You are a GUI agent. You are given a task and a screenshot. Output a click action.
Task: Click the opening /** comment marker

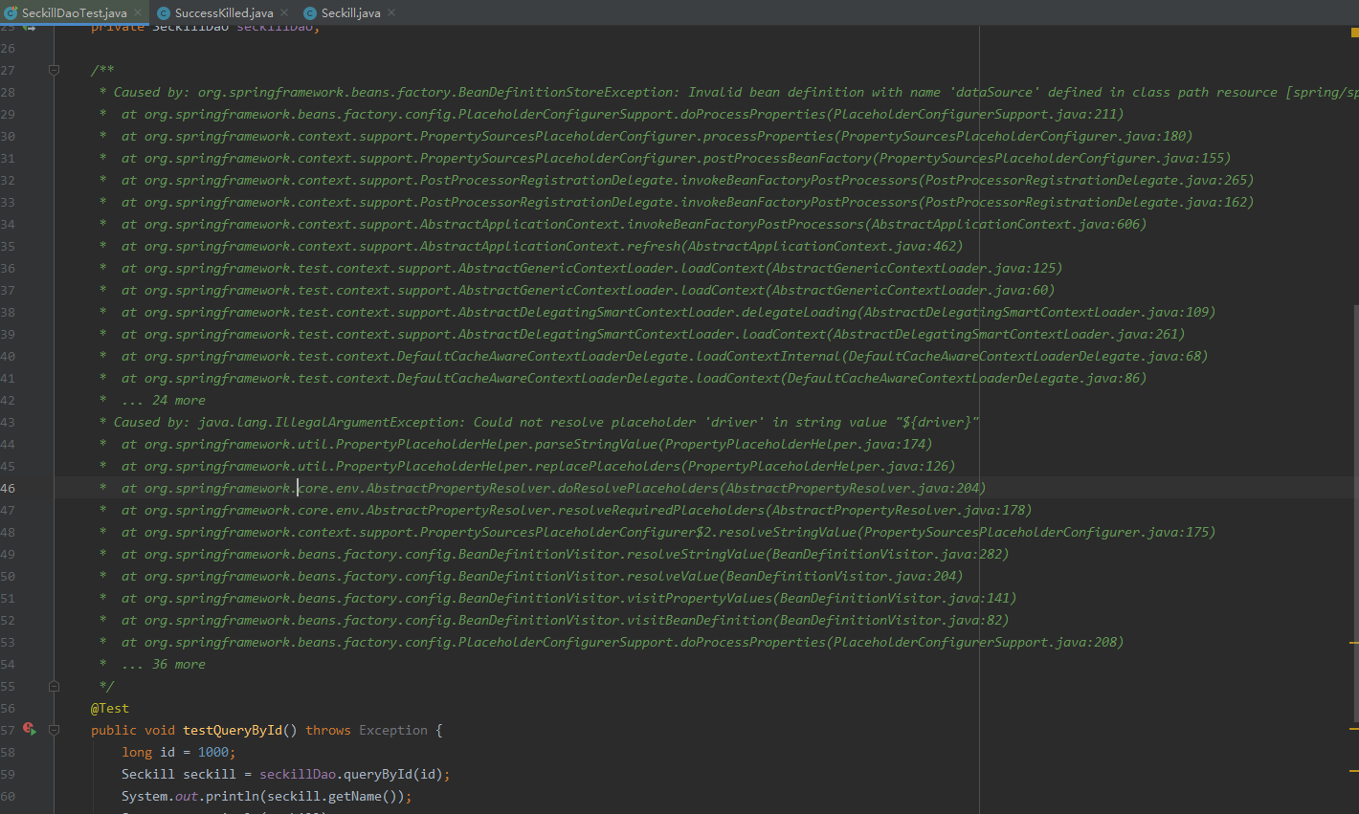pyautogui.click(x=102, y=70)
